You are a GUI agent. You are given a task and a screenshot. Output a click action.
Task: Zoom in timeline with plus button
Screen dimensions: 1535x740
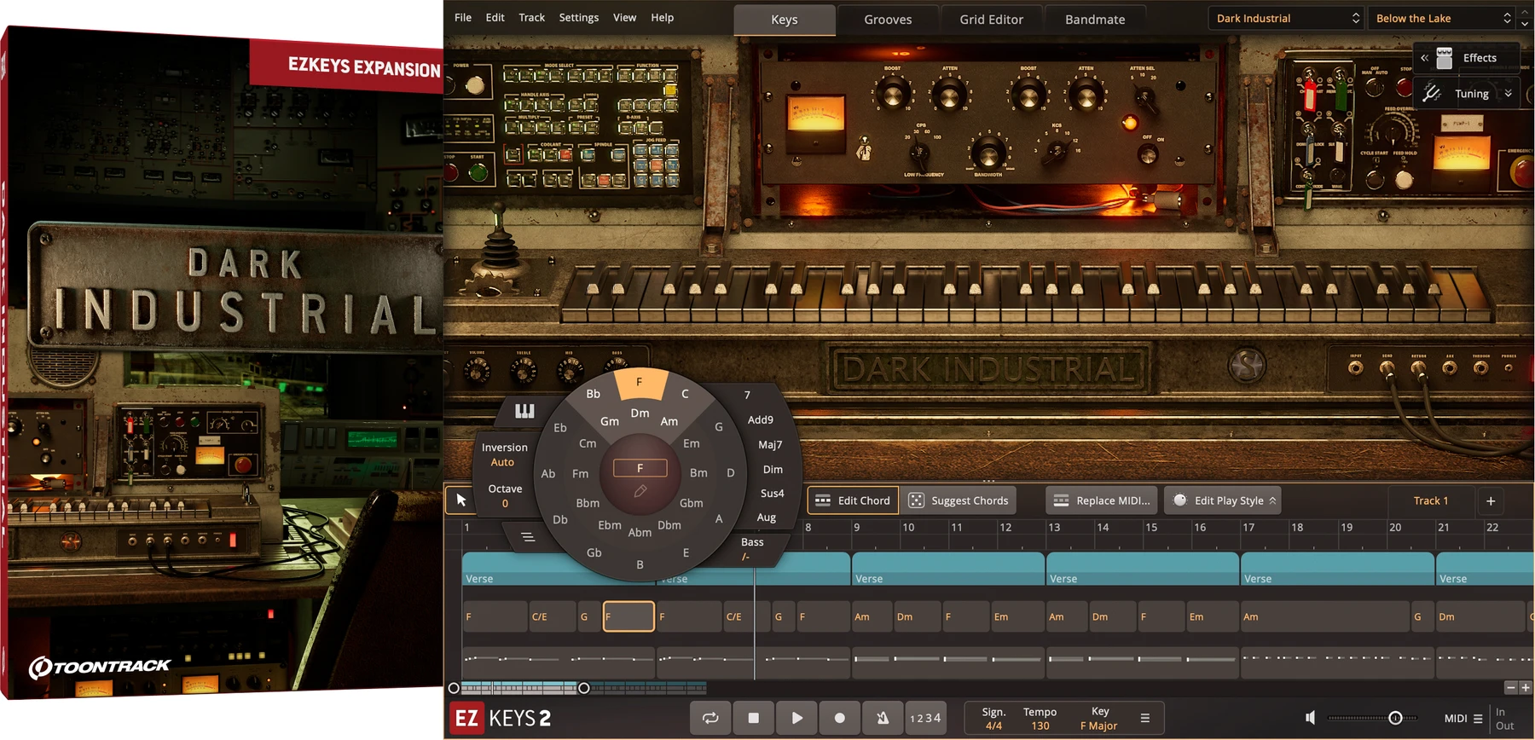click(x=1526, y=687)
